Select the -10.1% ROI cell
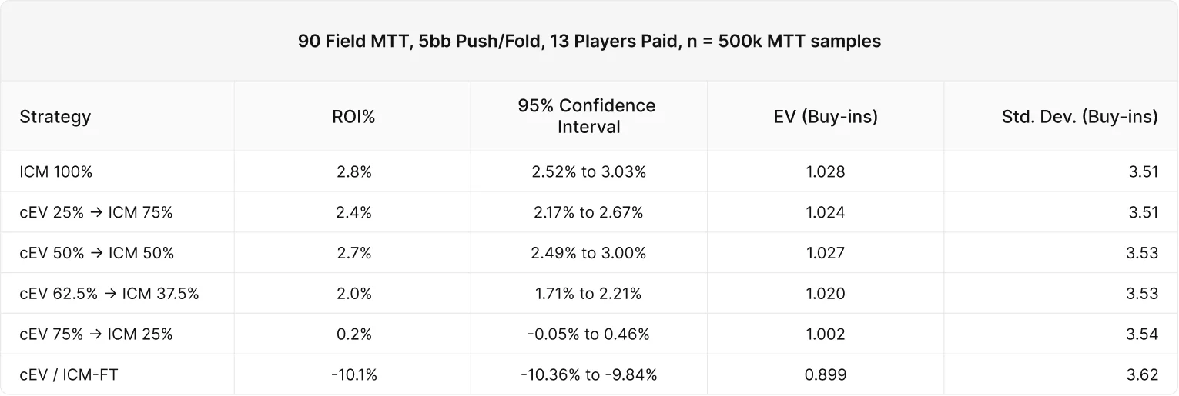Image resolution: width=1179 pixels, height=396 pixels. tap(354, 375)
